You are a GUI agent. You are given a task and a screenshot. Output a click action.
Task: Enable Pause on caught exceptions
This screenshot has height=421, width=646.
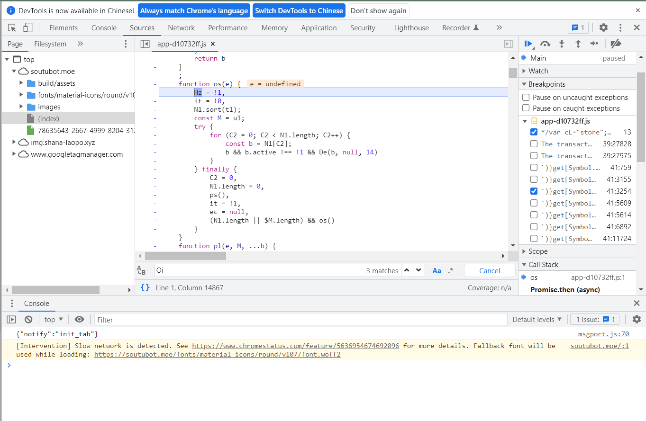pyautogui.click(x=526, y=108)
